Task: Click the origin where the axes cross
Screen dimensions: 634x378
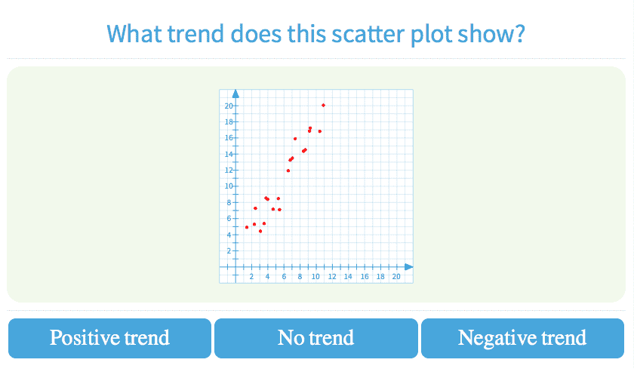Action: (x=236, y=267)
